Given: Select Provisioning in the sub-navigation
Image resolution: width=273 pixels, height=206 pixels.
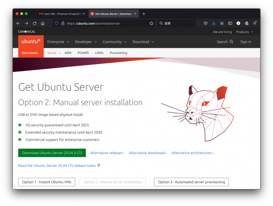Looking at the screenshot, I should click(x=118, y=53).
